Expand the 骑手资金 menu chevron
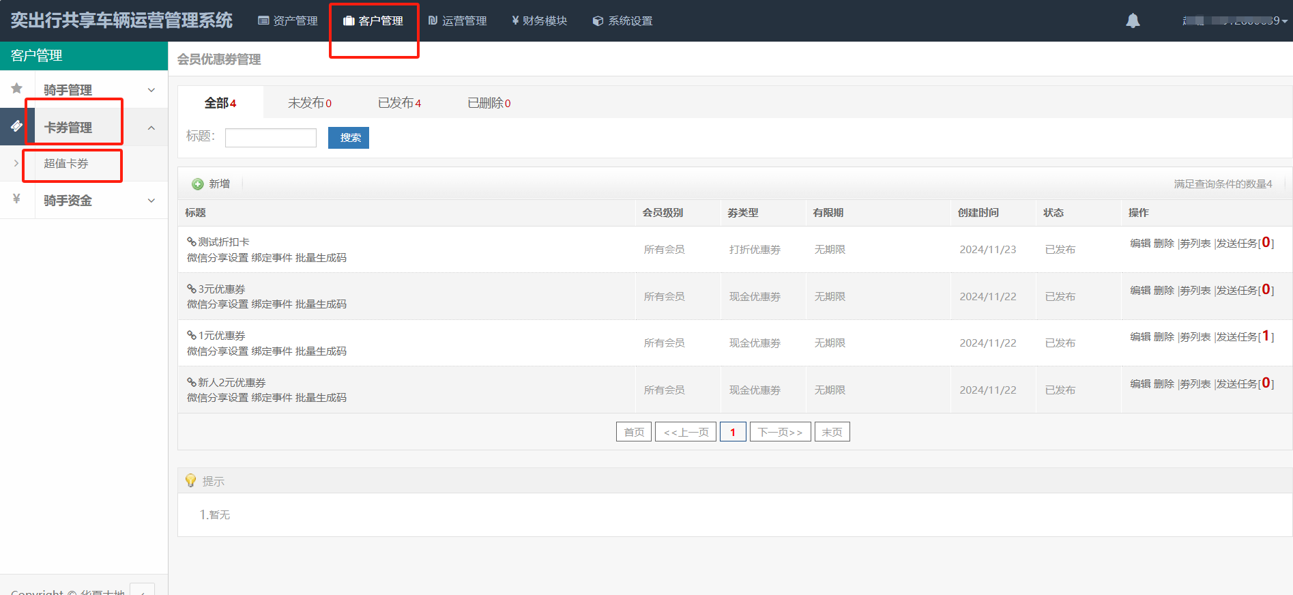The image size is (1293, 595). click(151, 201)
